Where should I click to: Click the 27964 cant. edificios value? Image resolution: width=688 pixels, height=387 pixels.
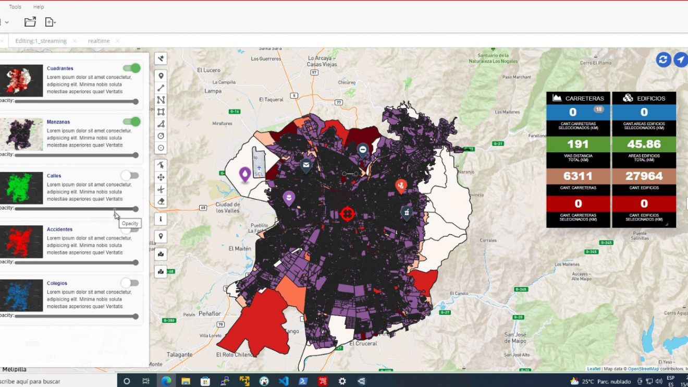[x=644, y=176]
